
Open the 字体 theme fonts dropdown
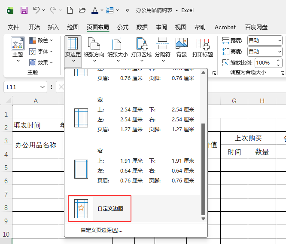pyautogui.click(x=41, y=52)
